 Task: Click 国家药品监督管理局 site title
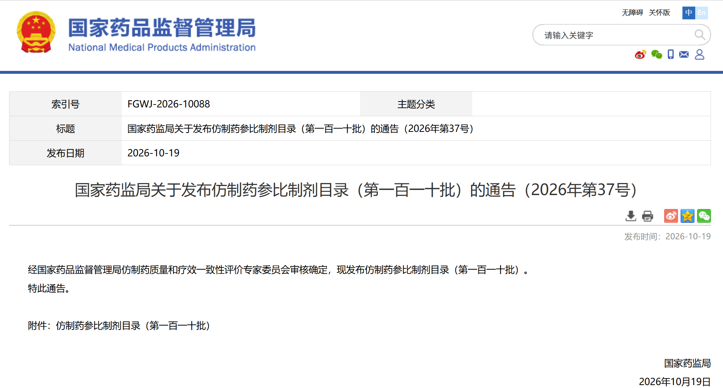coord(162,28)
